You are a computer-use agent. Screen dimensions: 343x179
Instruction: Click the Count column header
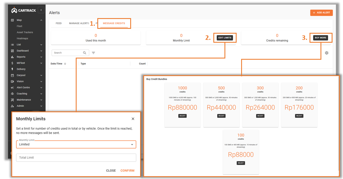142,64
